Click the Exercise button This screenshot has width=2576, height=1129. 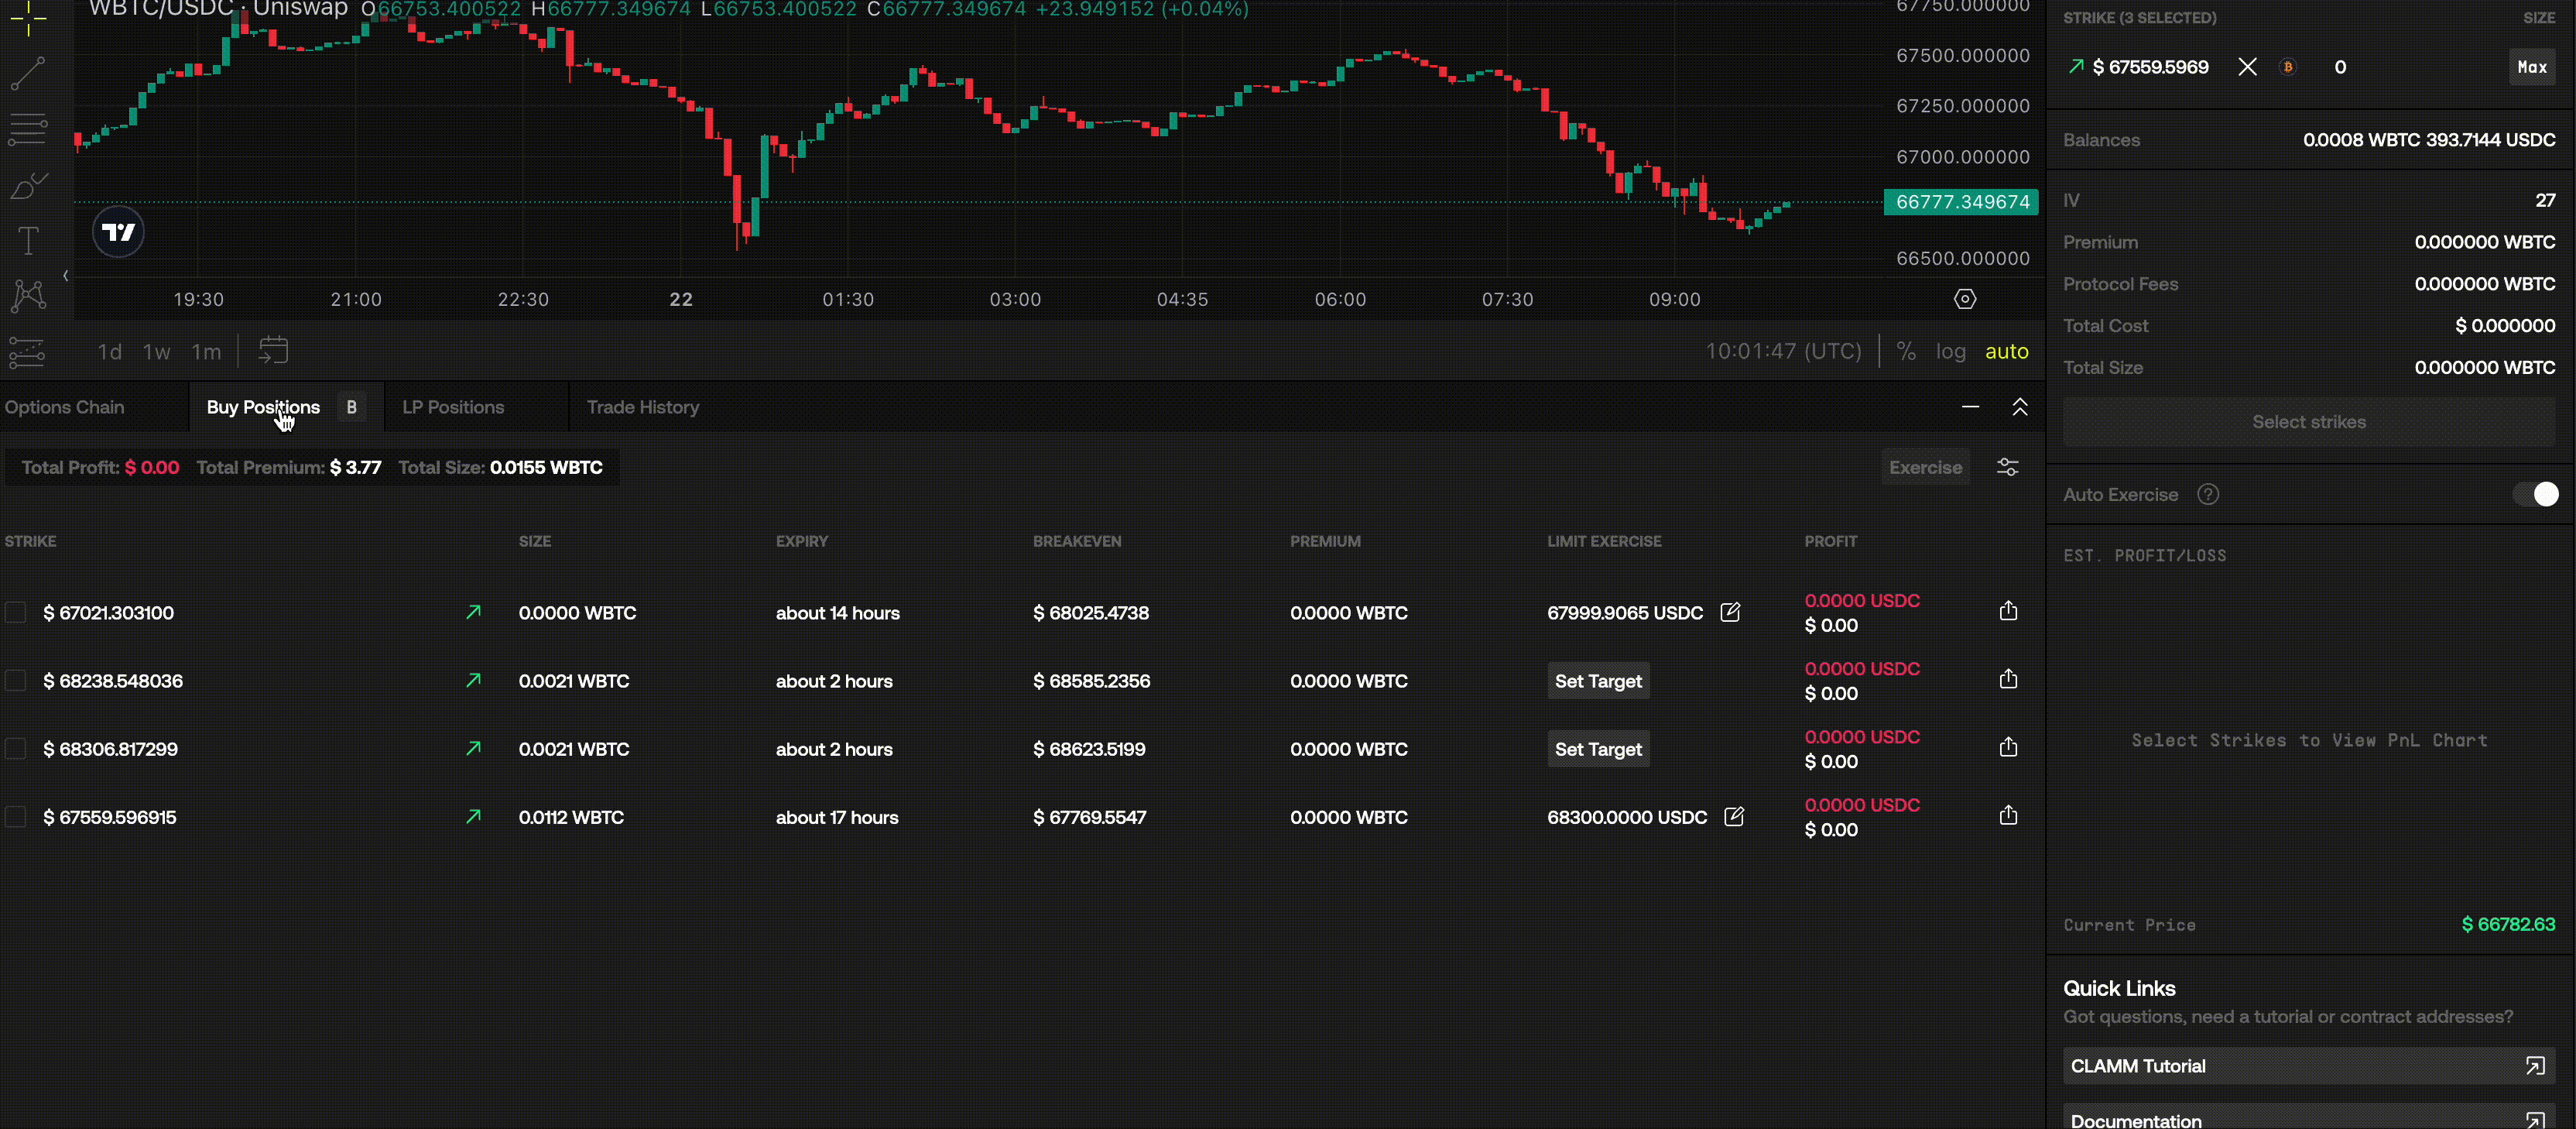click(1925, 467)
